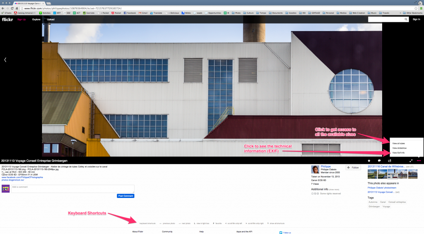
Task: Click the Follow button
Action: click(x=353, y=168)
